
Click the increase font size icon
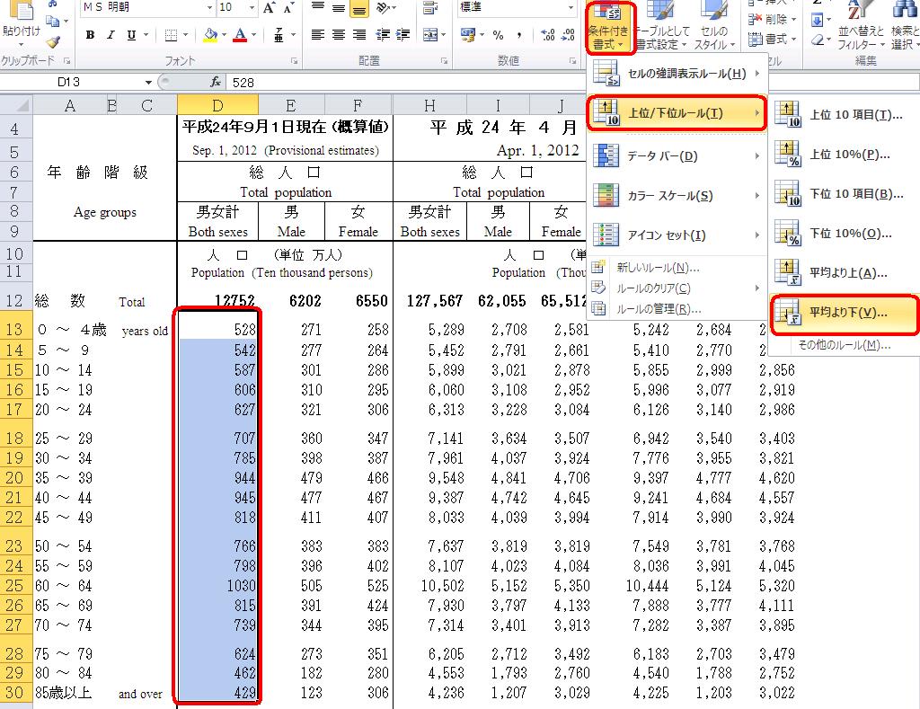270,8
